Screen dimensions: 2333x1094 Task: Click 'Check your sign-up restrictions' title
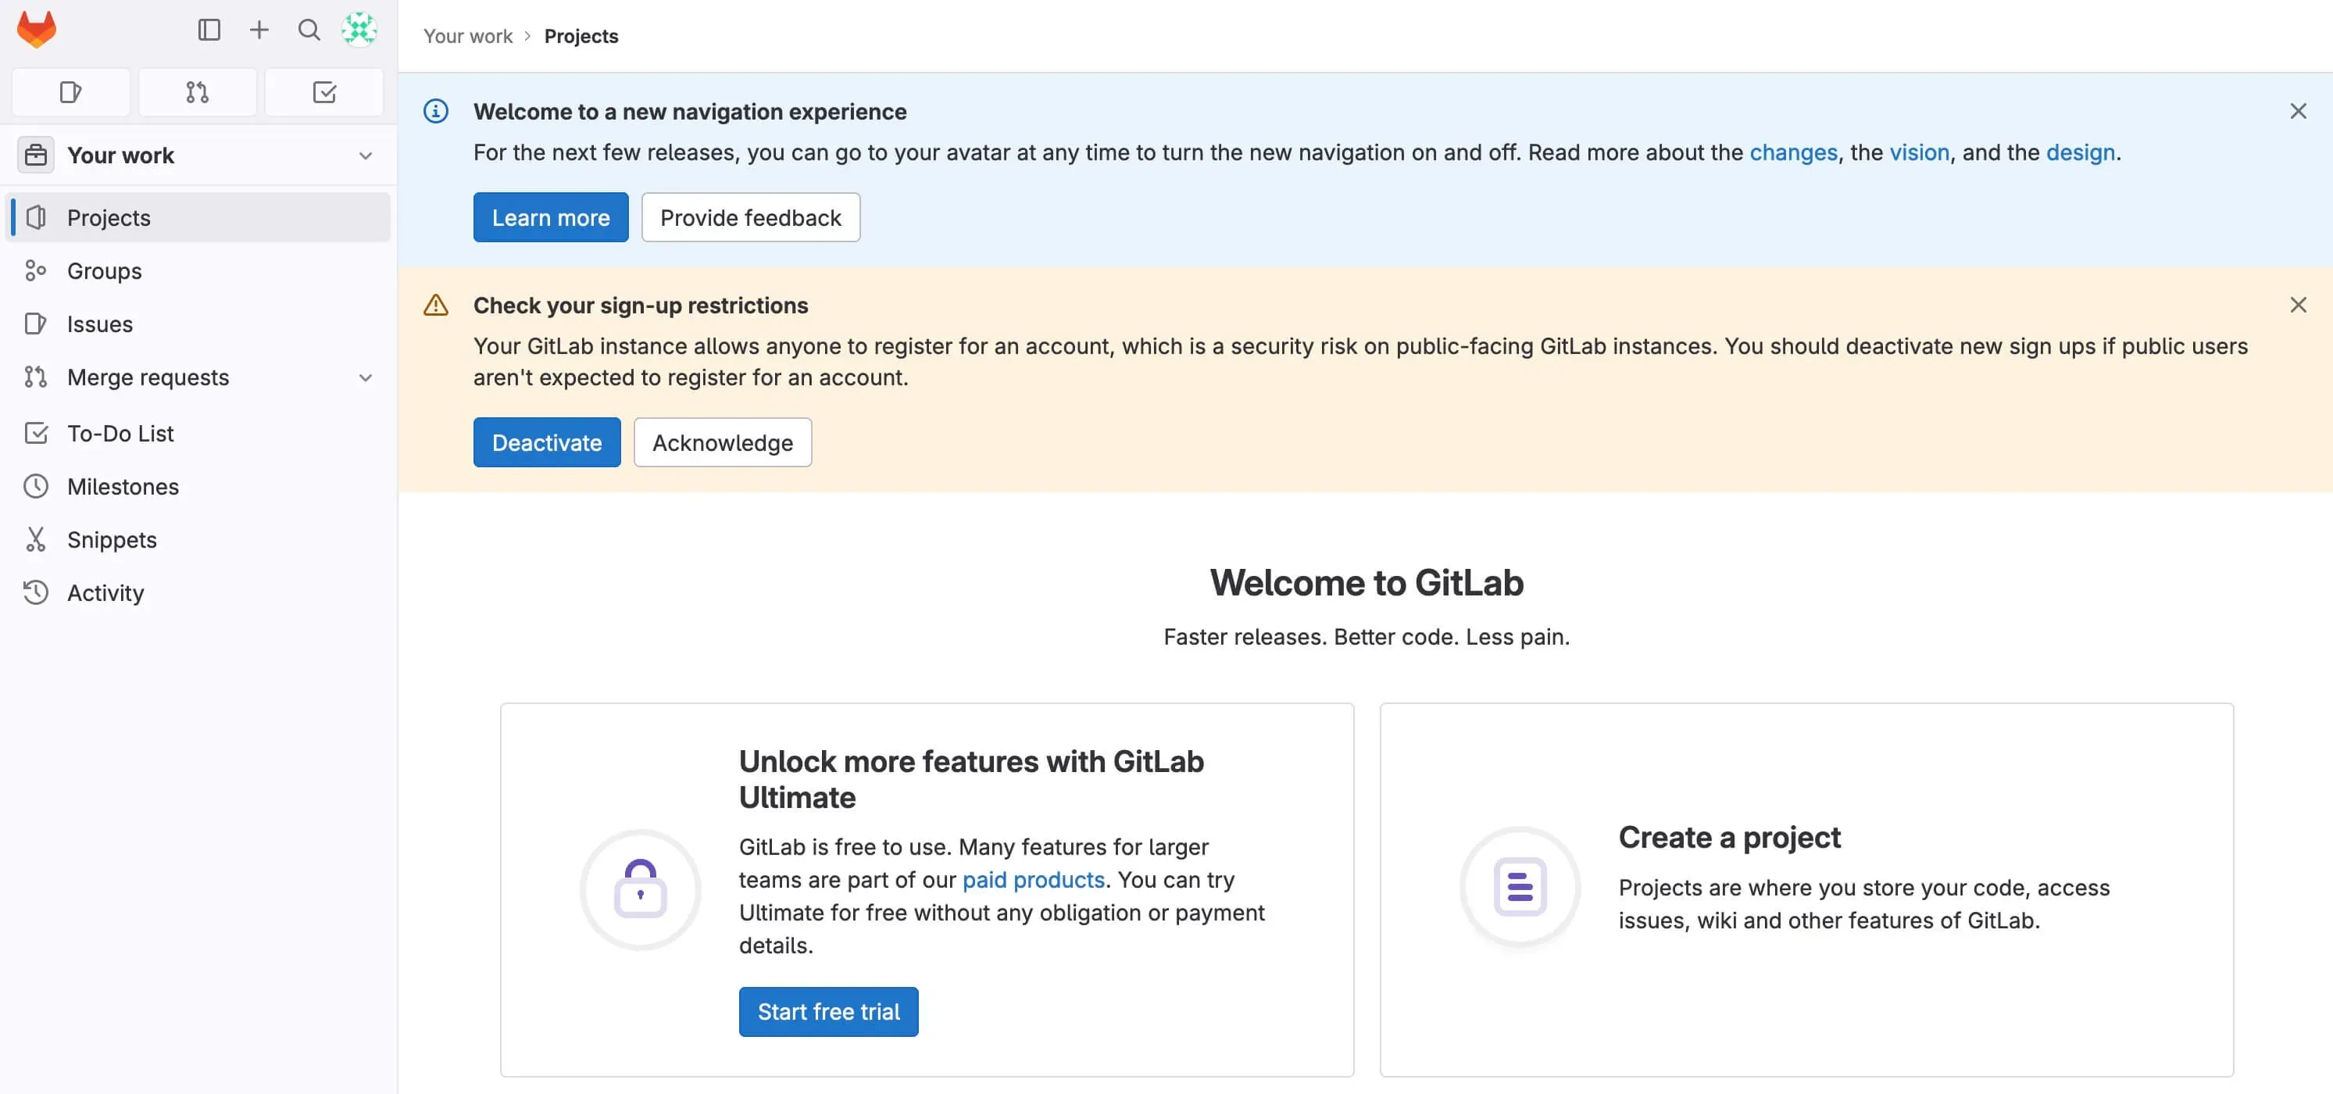pos(641,306)
